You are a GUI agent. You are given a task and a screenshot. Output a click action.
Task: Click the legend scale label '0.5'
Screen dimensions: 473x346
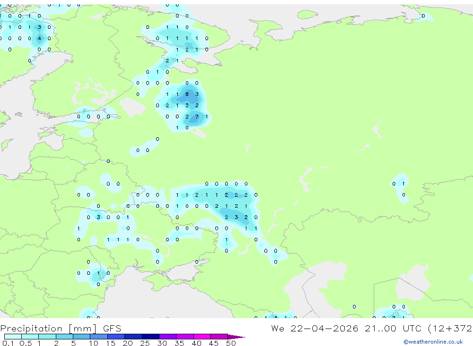tap(26, 343)
